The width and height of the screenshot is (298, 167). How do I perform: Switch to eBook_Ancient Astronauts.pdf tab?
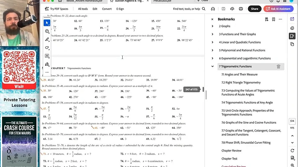[85, 1]
